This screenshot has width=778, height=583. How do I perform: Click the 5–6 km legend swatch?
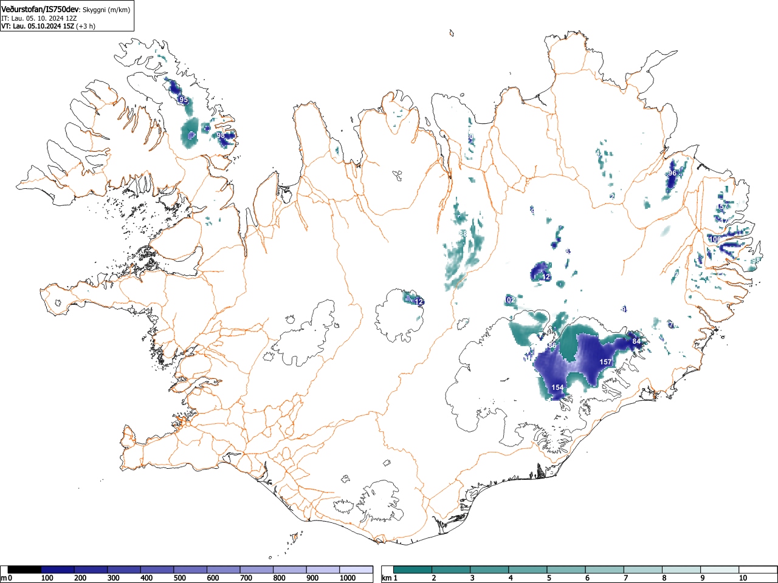pos(566,570)
